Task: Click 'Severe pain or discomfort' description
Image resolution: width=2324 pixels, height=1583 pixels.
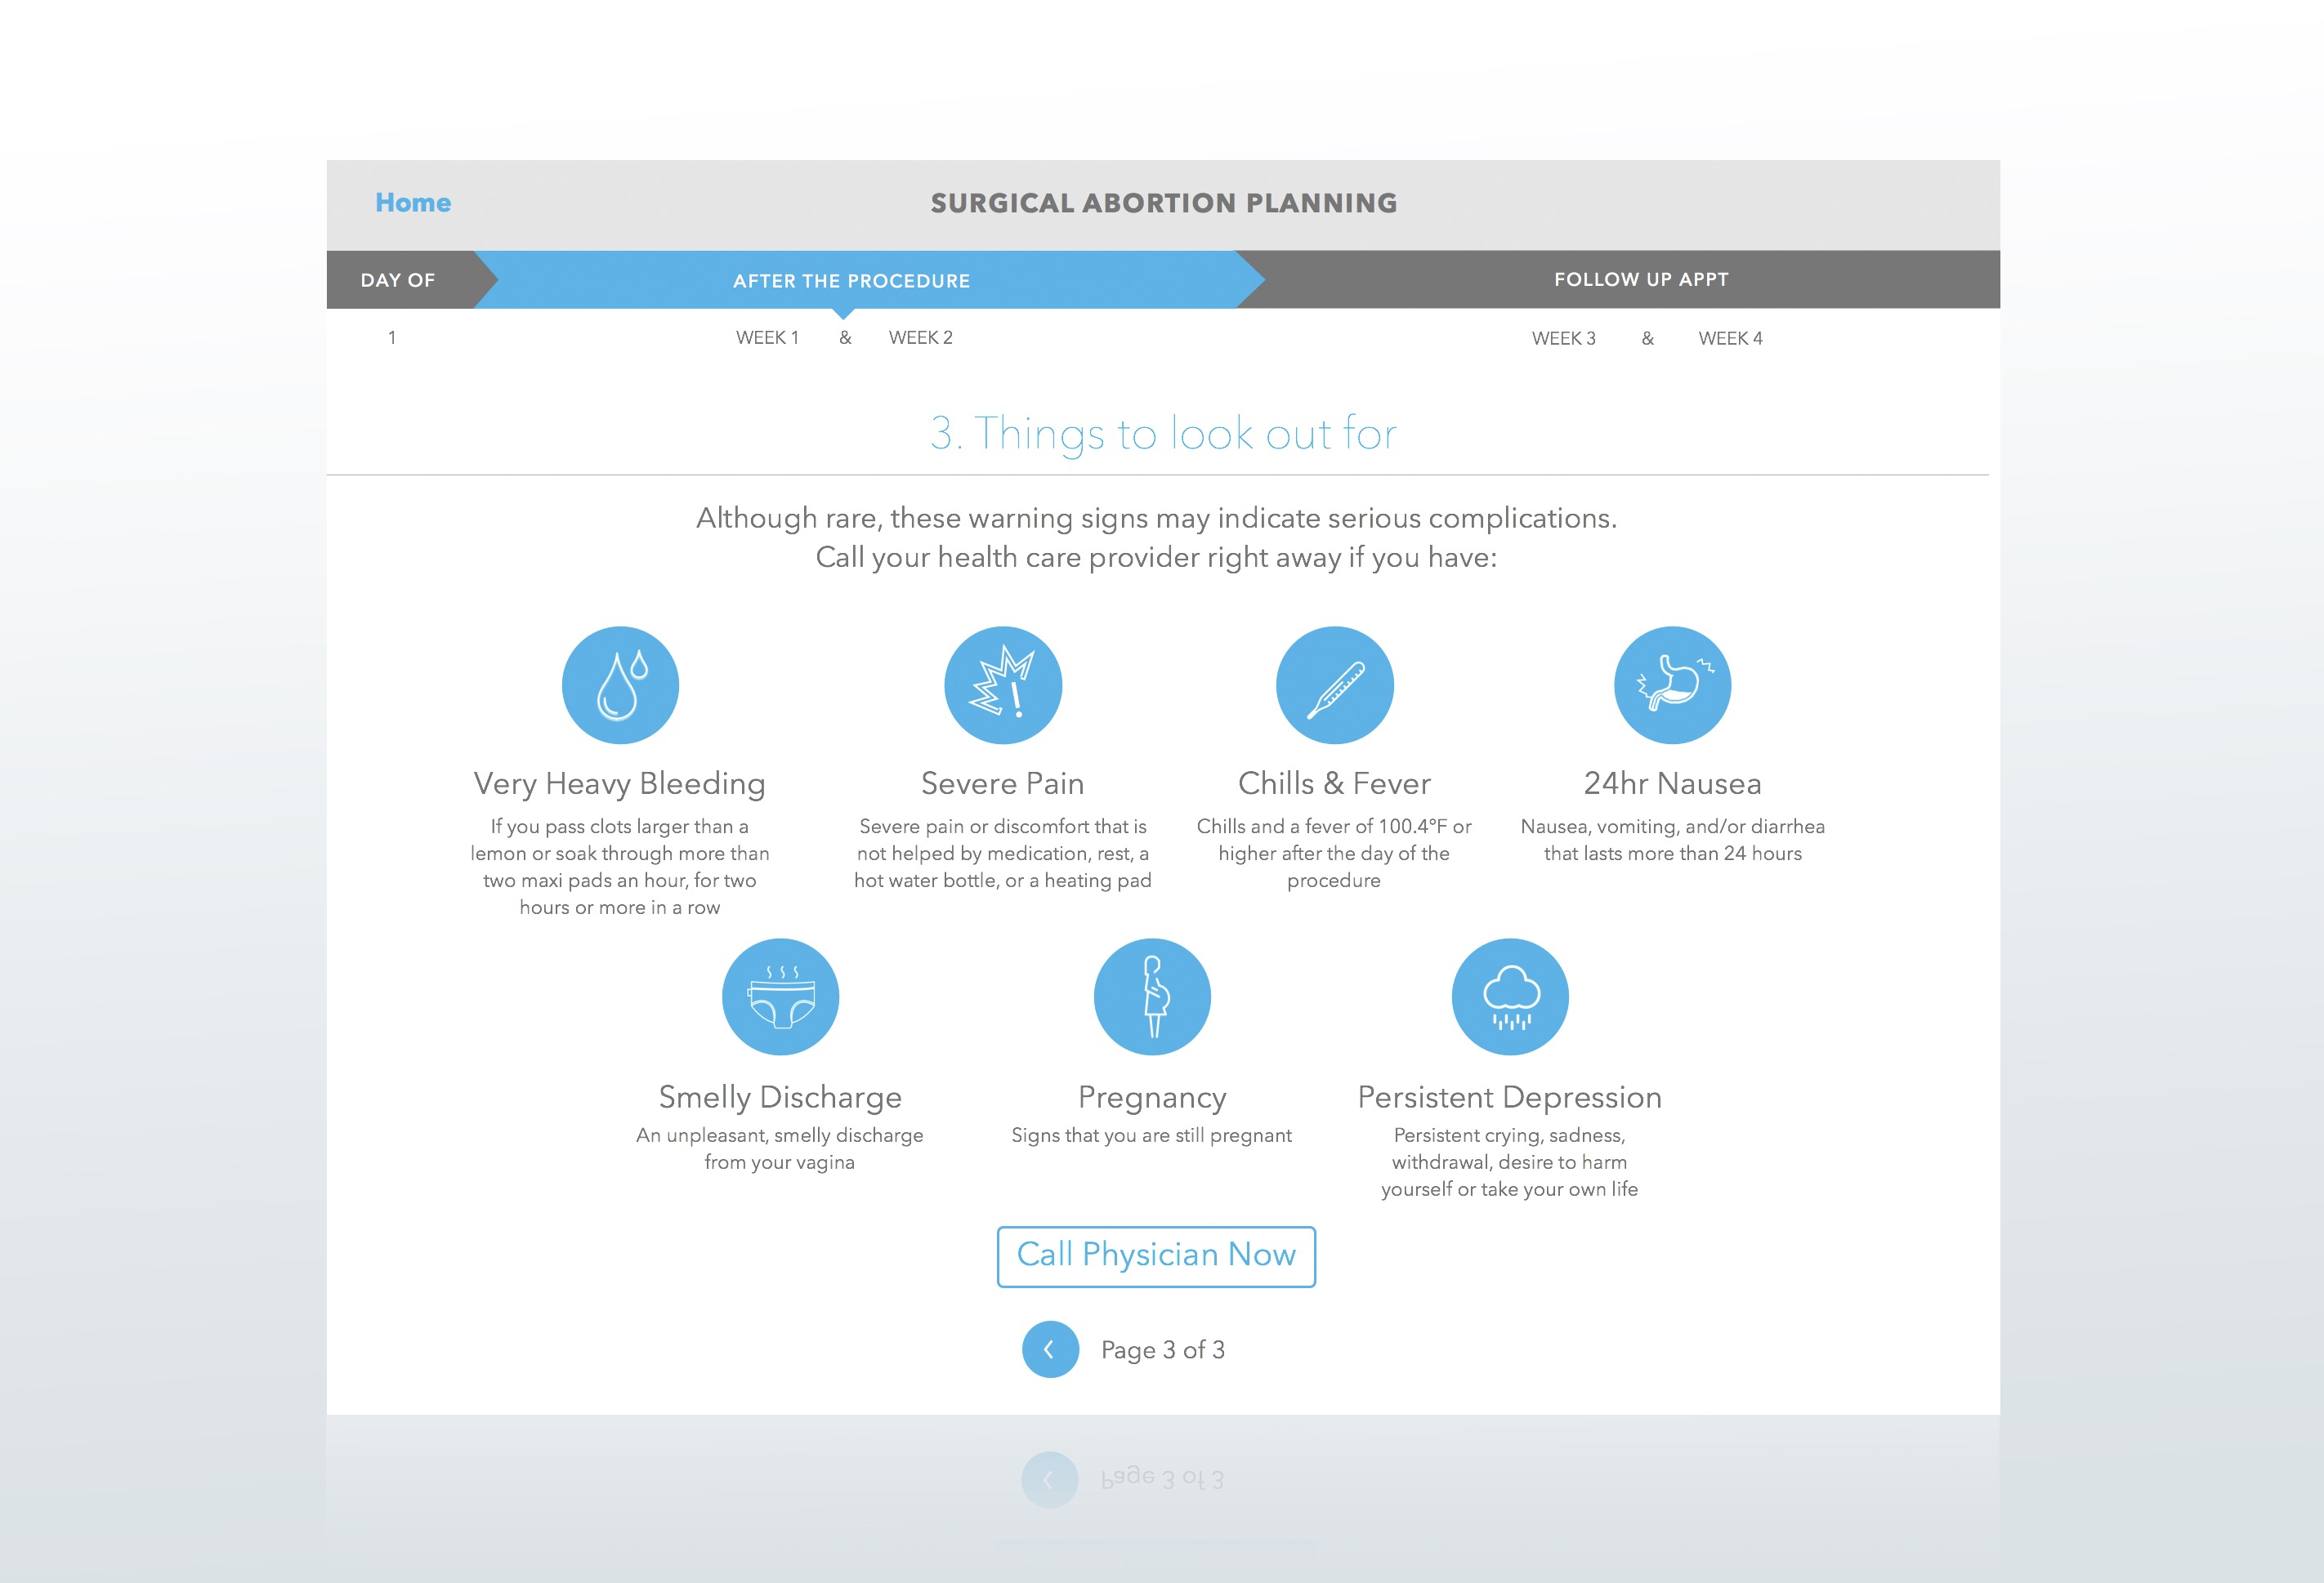Action: pyautogui.click(x=1003, y=854)
